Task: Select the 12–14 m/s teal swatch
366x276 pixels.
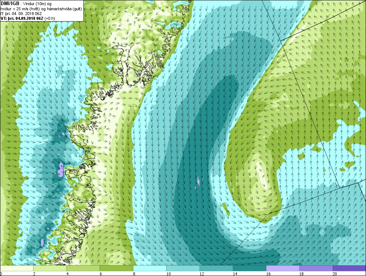Action: [x=216, y=268]
